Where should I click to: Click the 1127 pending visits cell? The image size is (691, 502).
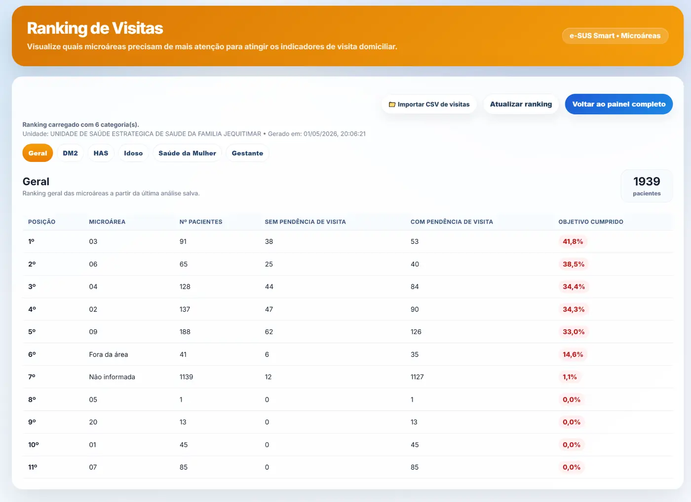[x=417, y=377]
